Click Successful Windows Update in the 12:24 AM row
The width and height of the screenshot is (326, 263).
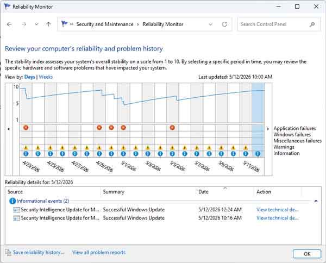click(x=134, y=210)
